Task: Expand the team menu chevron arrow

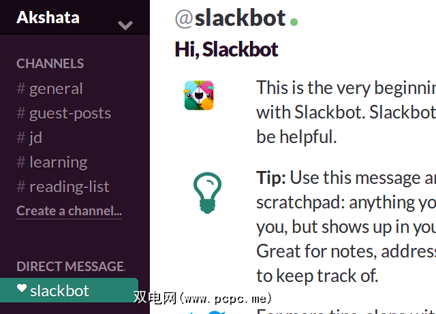Action: (125, 26)
